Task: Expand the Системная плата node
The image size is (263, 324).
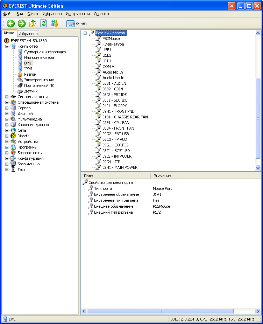Action: coord(7,97)
